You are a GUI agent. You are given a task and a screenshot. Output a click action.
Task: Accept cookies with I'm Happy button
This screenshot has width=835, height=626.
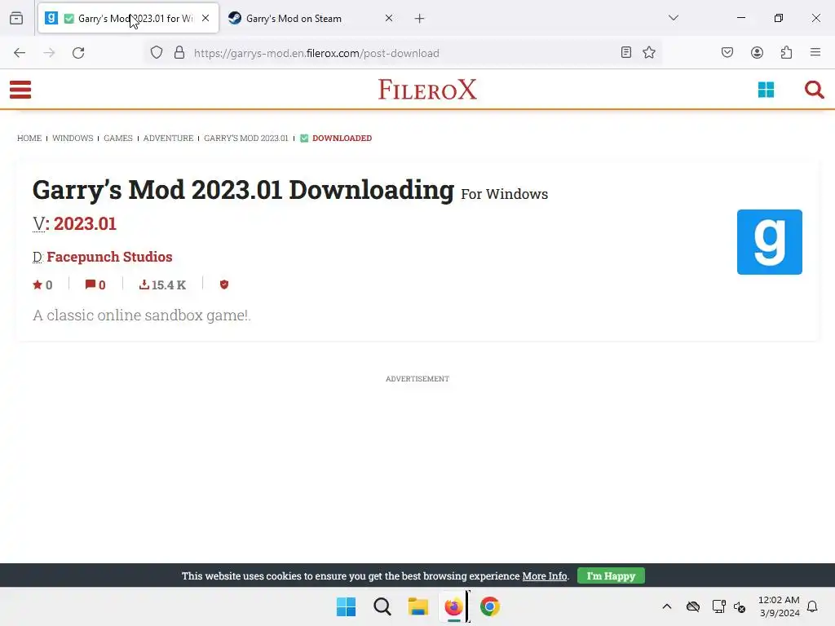(611, 576)
